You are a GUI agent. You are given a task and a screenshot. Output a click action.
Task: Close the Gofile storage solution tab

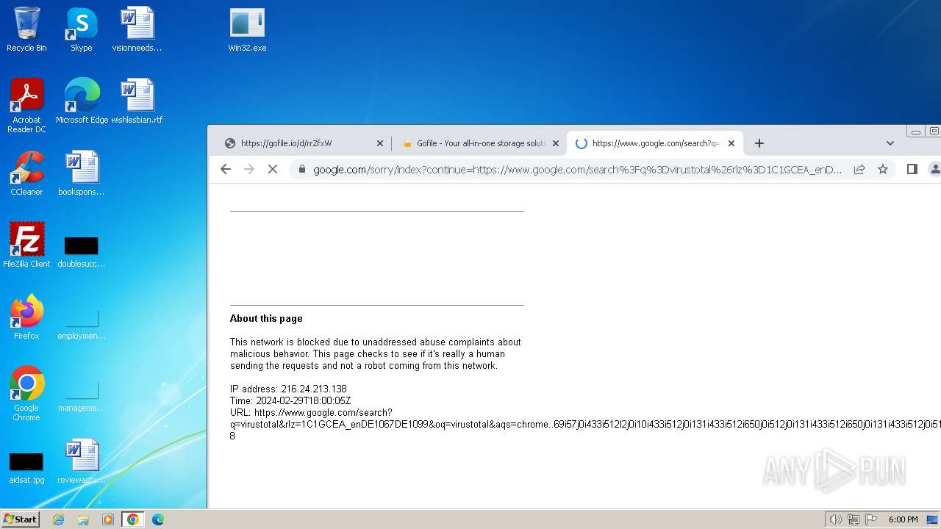pyautogui.click(x=556, y=143)
